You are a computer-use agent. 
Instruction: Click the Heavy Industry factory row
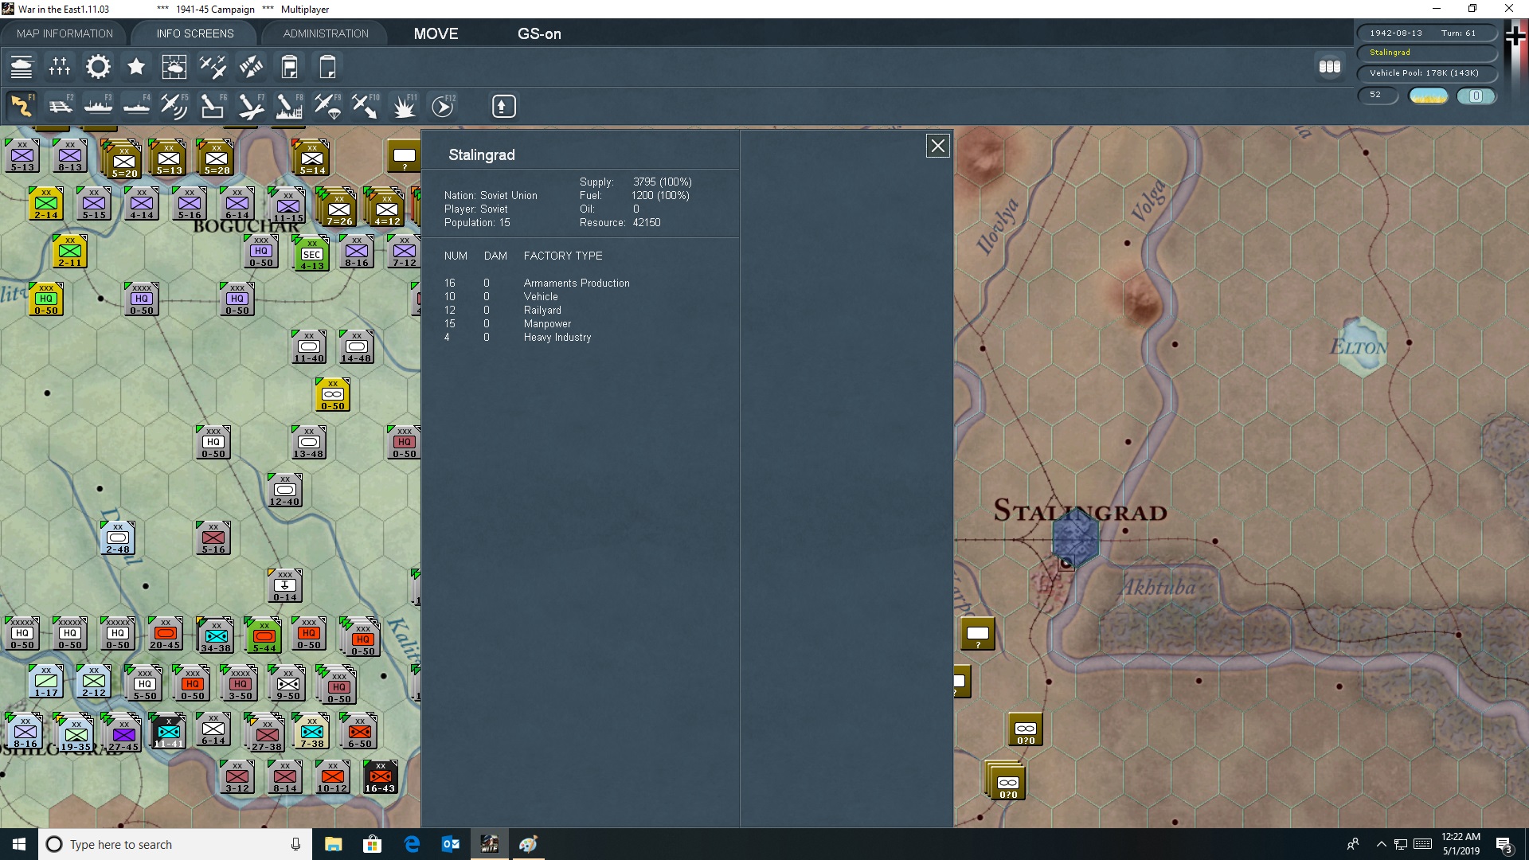coord(518,337)
